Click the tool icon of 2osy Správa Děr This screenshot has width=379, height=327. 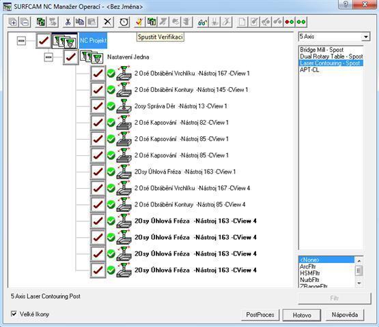pyautogui.click(x=124, y=106)
